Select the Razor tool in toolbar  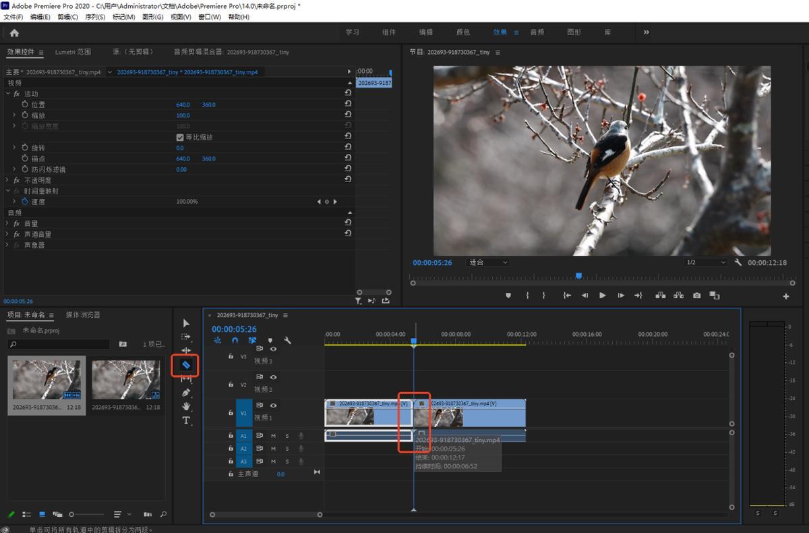coord(187,365)
